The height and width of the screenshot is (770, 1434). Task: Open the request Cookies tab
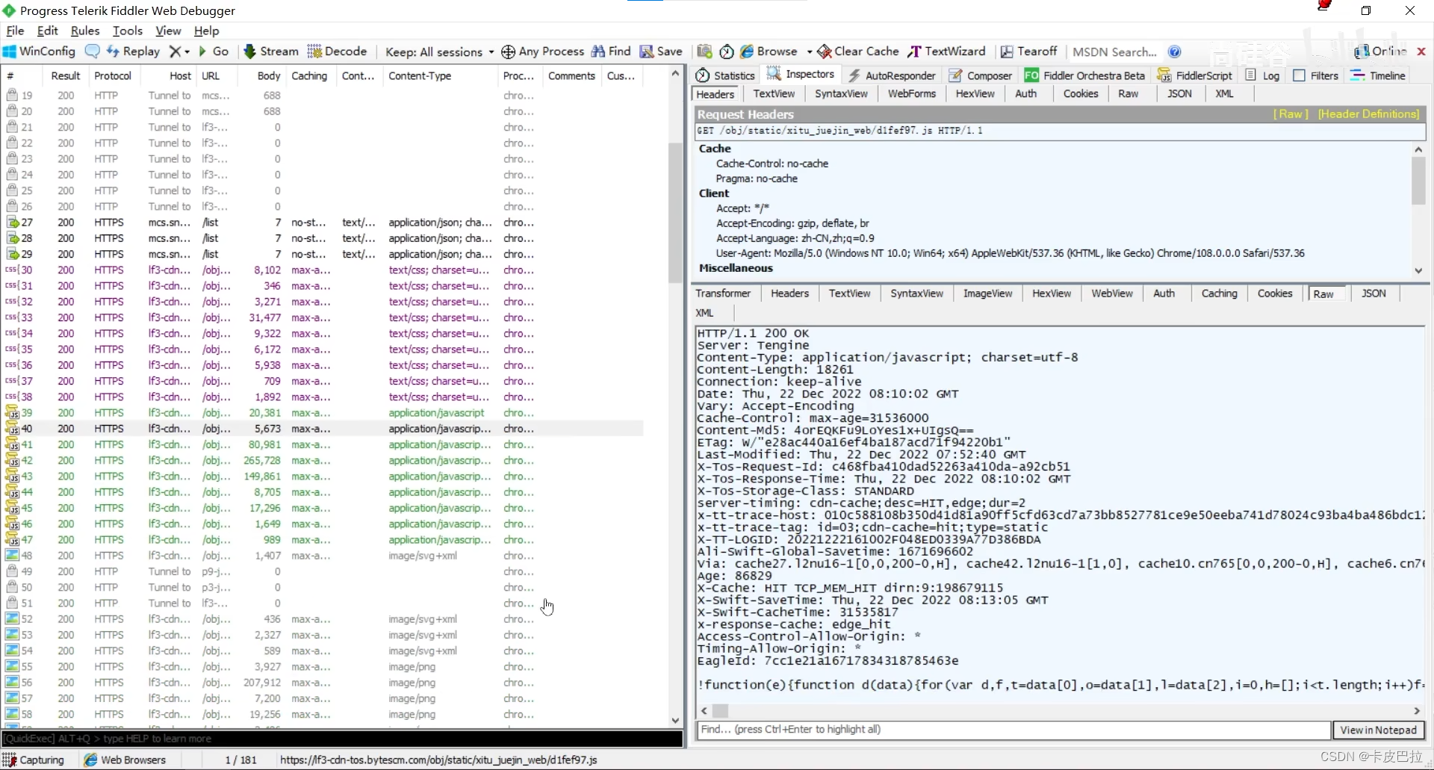[x=1080, y=94]
